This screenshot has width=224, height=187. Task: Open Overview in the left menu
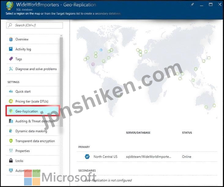(33, 39)
